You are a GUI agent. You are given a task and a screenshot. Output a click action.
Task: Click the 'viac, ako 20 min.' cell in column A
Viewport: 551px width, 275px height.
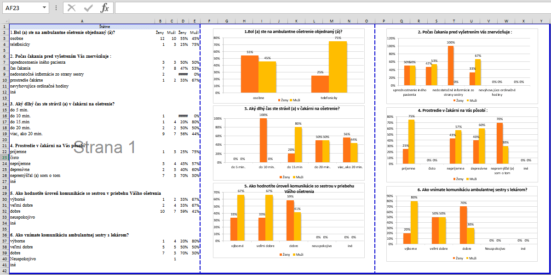coord(82,133)
